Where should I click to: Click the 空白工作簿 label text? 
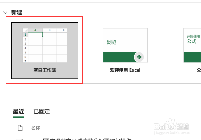pos(45,70)
